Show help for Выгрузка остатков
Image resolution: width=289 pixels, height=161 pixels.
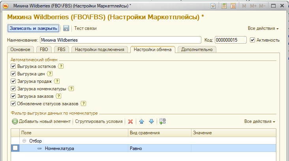tap(61, 66)
